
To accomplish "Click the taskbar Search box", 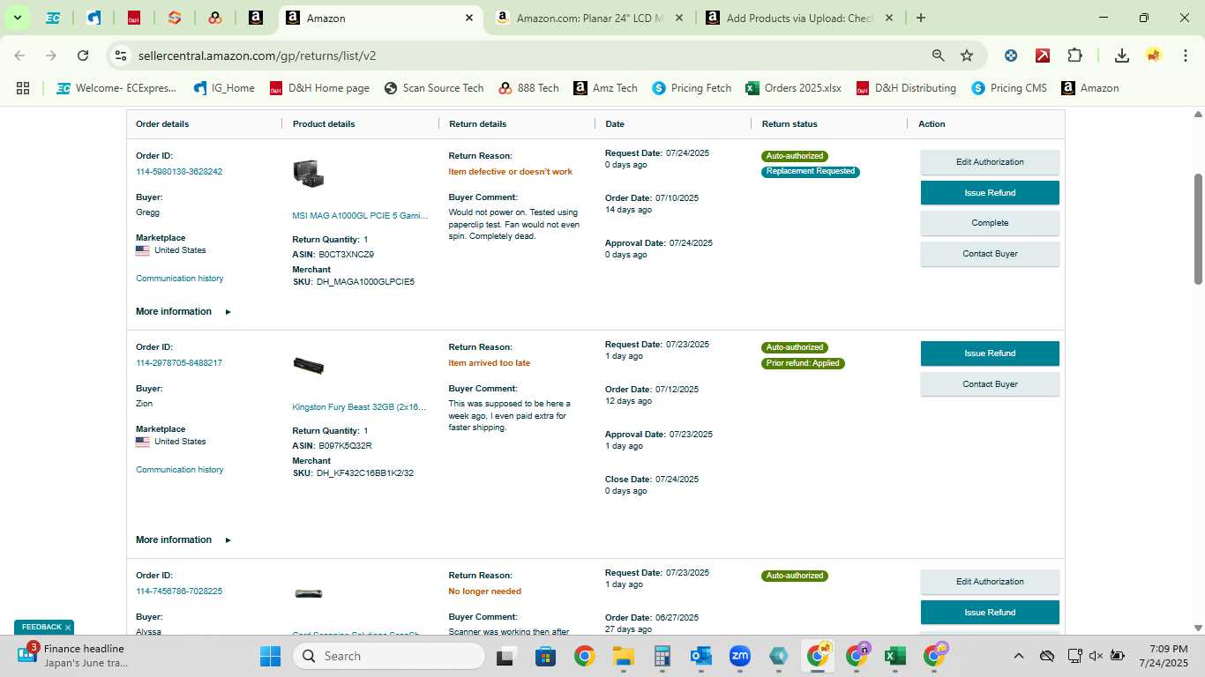I will click(x=389, y=656).
